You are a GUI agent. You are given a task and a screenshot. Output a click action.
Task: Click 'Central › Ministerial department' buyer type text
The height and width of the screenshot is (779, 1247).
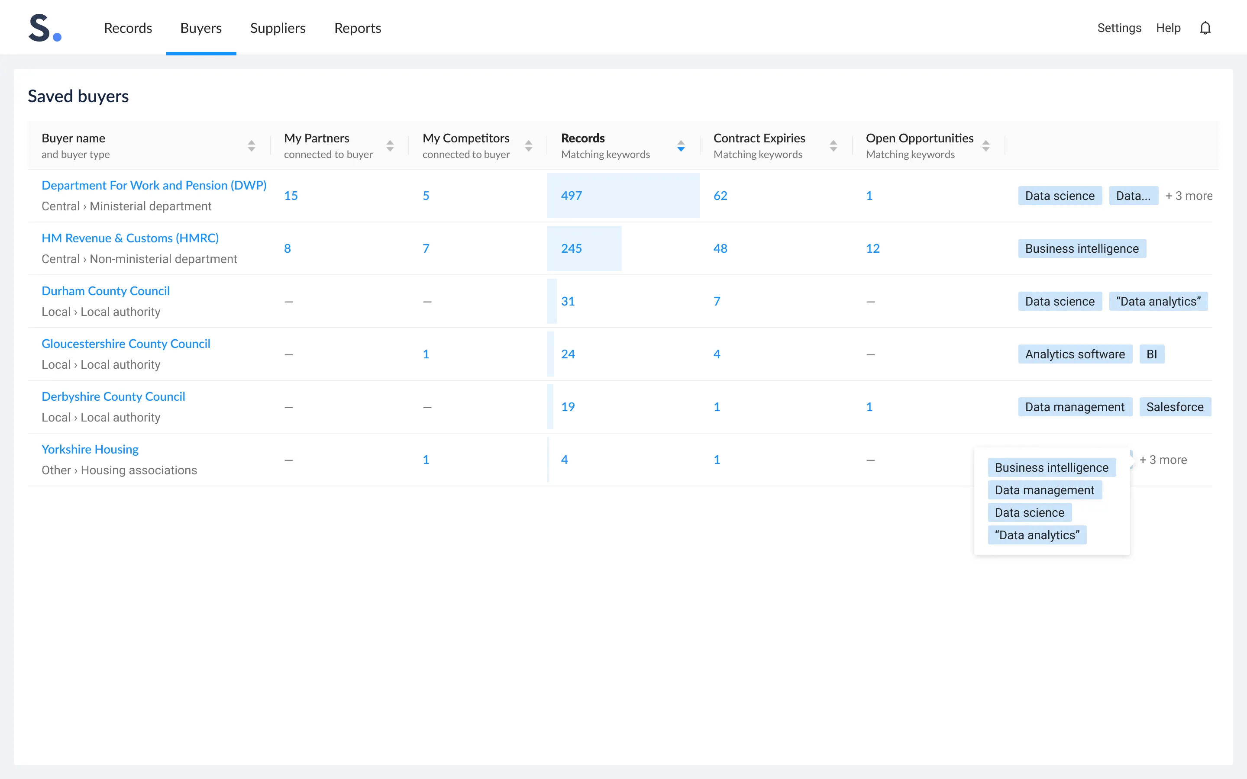(x=127, y=206)
